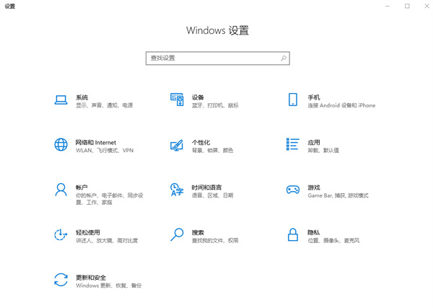433x308 pixels.
Task: Click description Windows 更新、恢复、备份
Action: pyautogui.click(x=108, y=286)
